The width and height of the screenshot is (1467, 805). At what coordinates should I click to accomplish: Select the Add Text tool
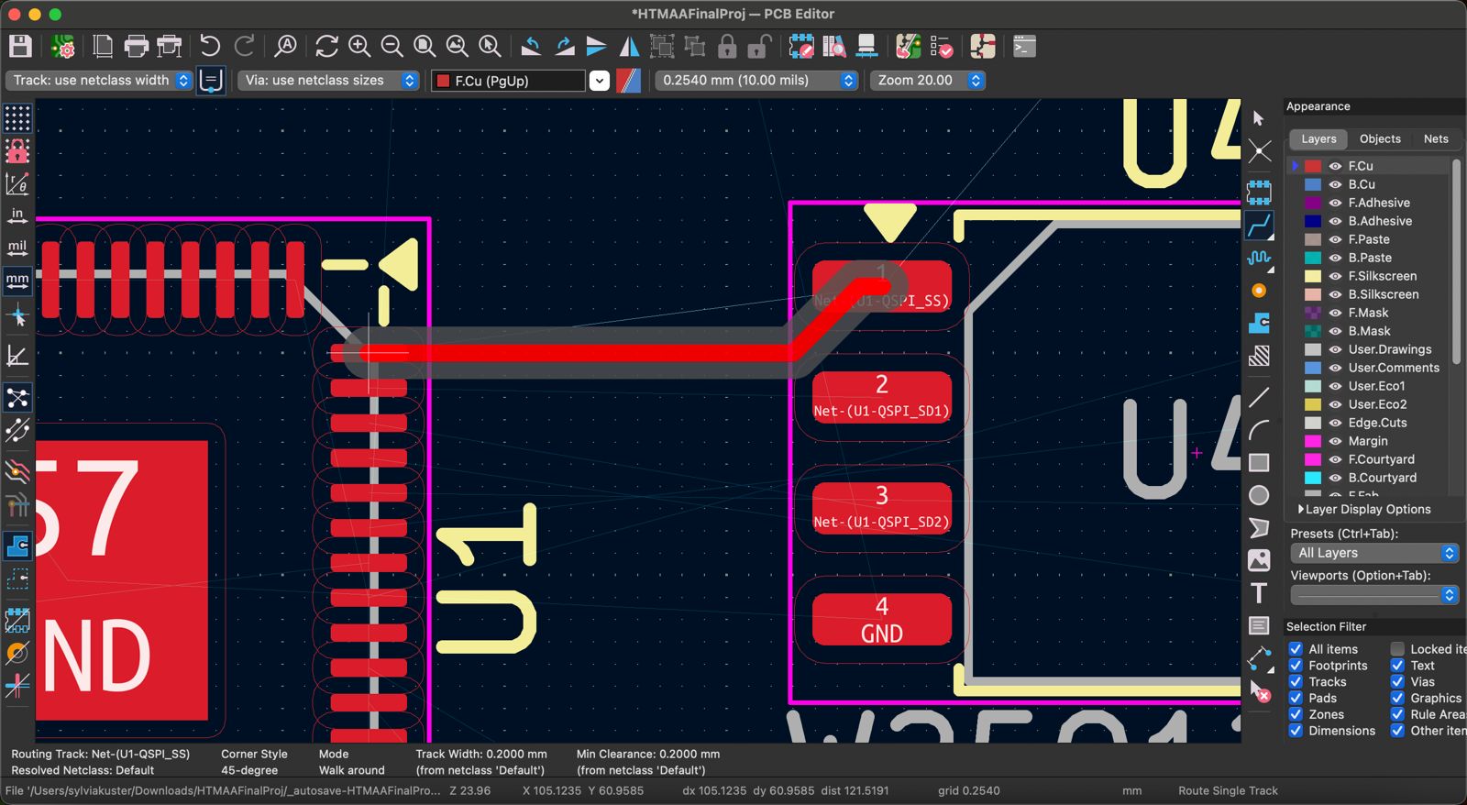coord(1259,593)
